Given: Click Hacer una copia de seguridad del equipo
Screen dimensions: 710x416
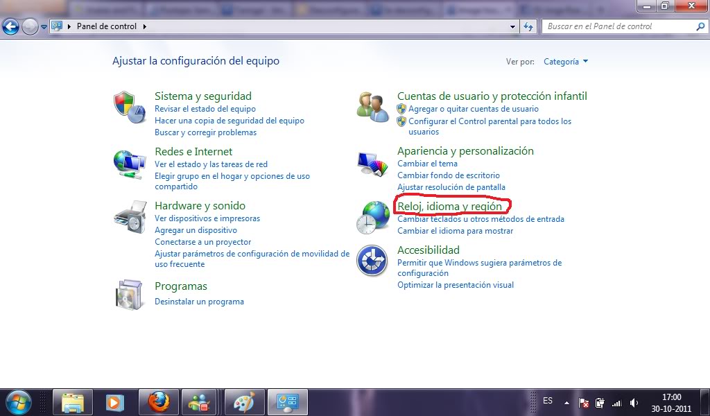Looking at the screenshot, I should 230,121.
